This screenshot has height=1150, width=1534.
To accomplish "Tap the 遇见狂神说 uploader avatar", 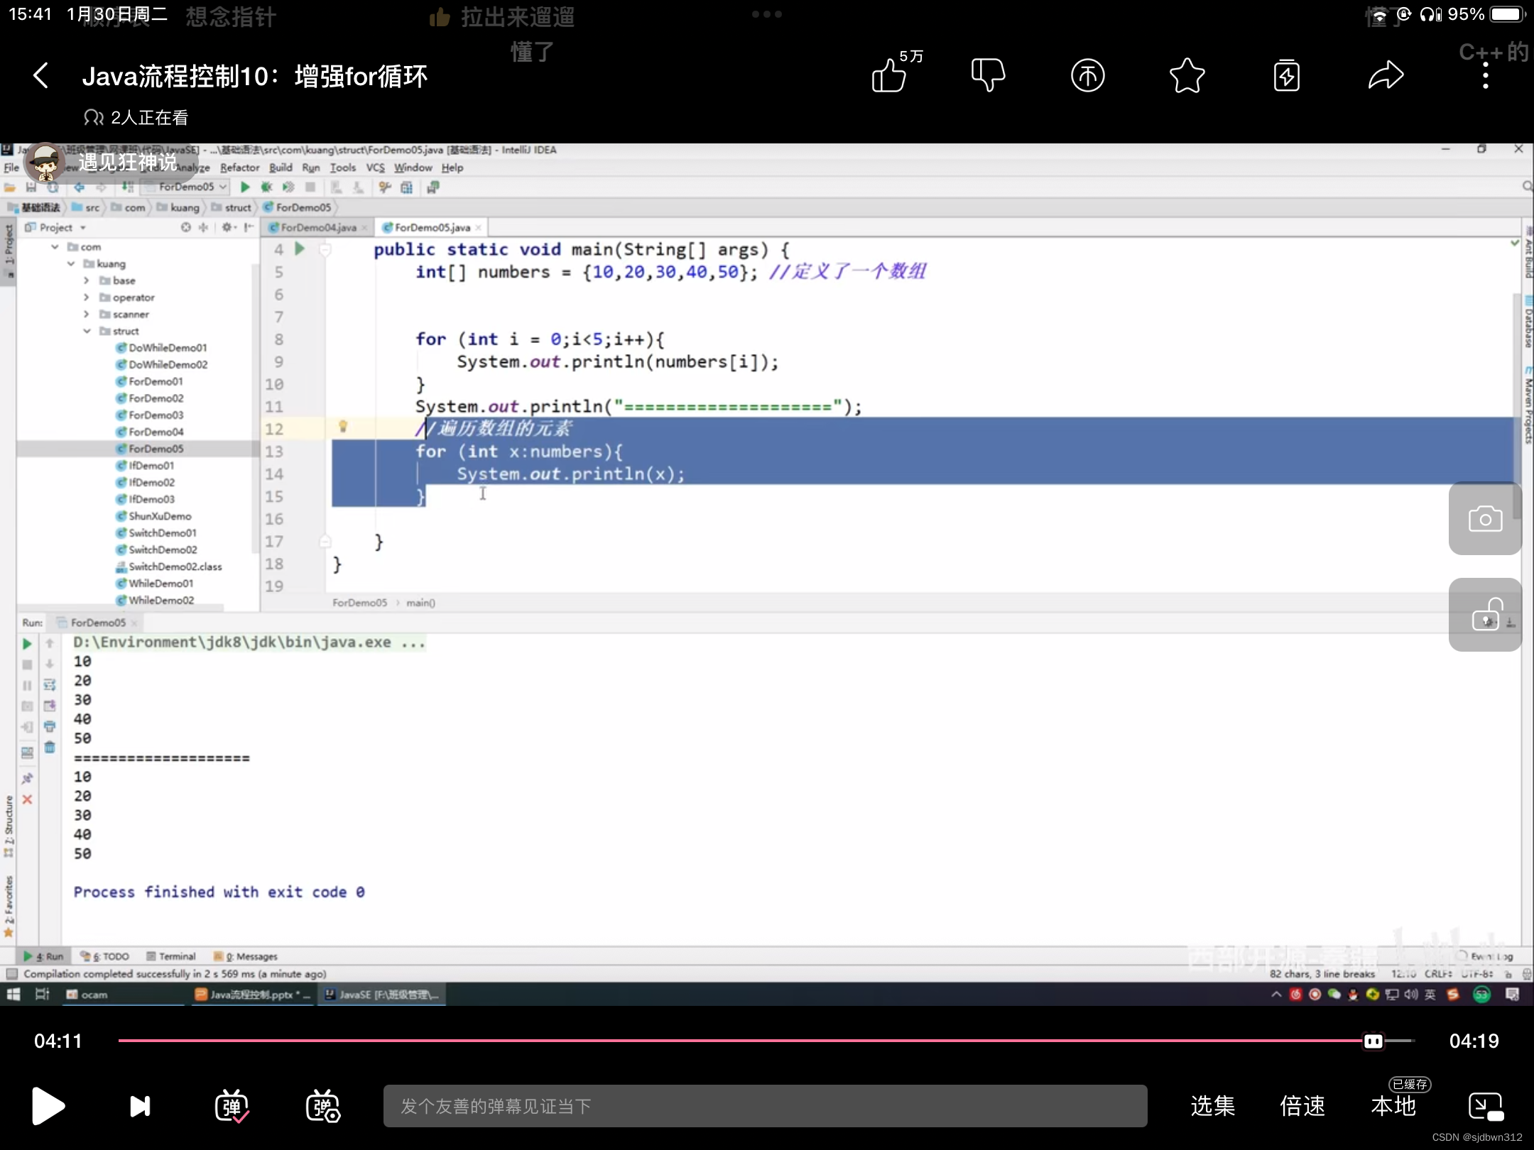I will [45, 163].
